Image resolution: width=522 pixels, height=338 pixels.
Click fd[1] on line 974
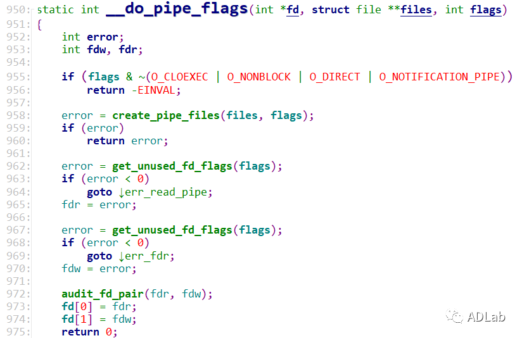77,319
